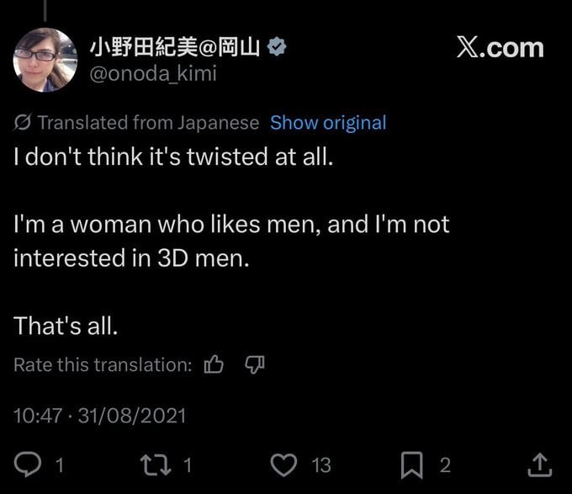
Task: Open the @onoda_kimi handle link
Action: point(152,74)
